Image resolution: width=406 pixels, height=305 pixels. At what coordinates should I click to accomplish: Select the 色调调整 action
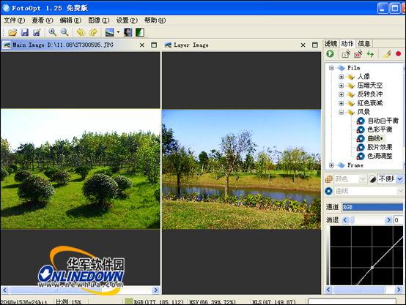coord(380,156)
